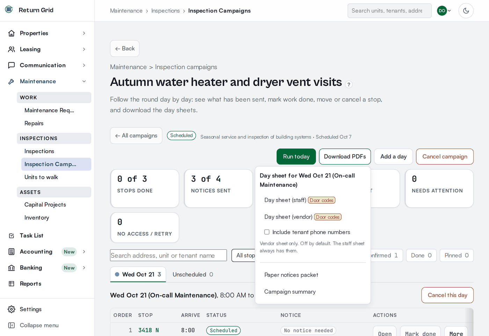Click the Cancel campaign button
The image size is (489, 336).
pos(445,156)
